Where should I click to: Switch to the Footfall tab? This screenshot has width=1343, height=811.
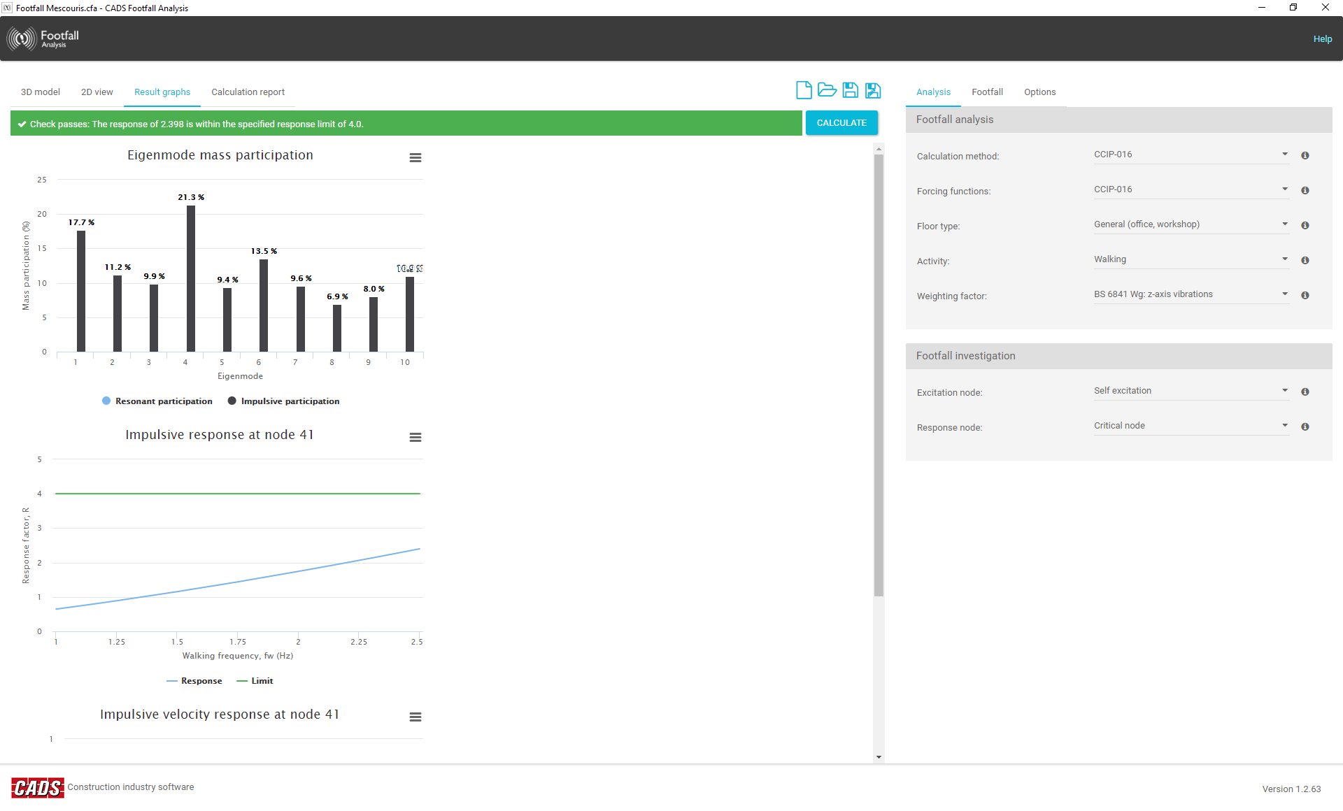[x=986, y=91]
